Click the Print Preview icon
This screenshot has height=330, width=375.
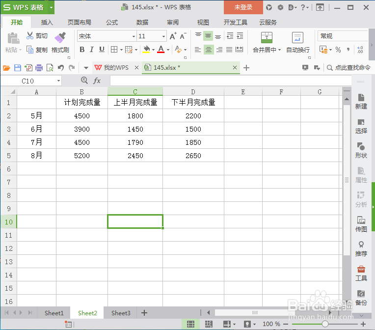coord(50,68)
